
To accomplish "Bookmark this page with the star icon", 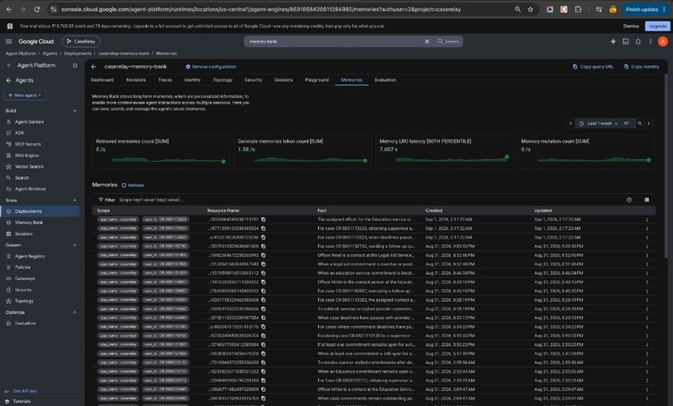I will tap(530, 9).
